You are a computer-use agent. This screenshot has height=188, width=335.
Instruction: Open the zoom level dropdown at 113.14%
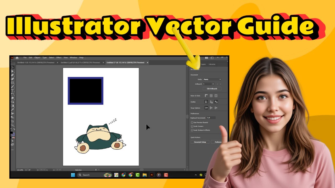(26, 170)
